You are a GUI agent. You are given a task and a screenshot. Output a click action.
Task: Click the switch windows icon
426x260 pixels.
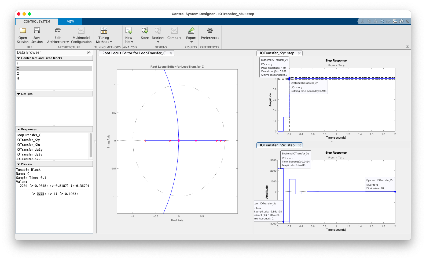[395, 21]
